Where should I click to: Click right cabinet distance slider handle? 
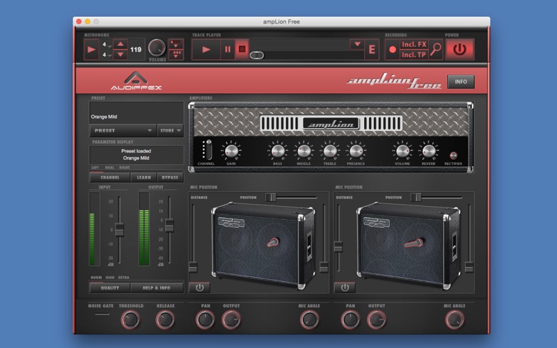338,247
